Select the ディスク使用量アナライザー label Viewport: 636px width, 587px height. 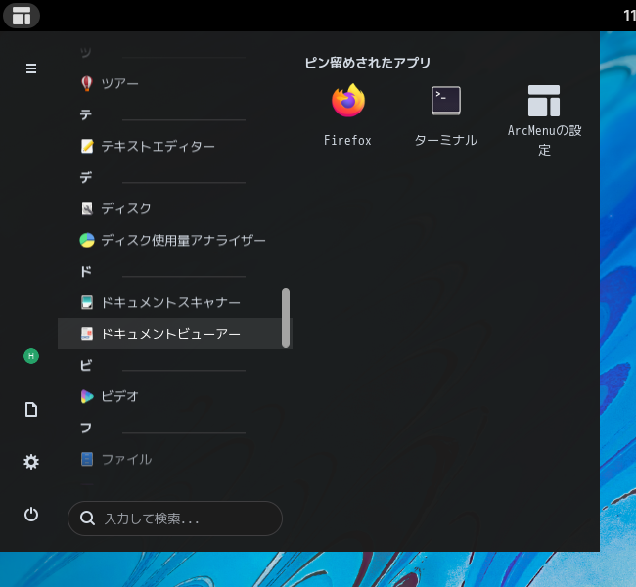click(183, 240)
